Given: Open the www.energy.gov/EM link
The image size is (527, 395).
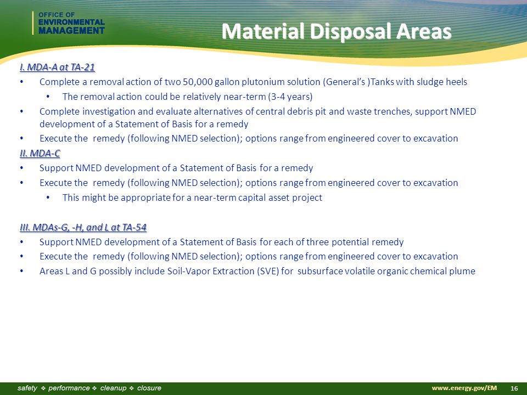Looking at the screenshot, I should coord(464,388).
